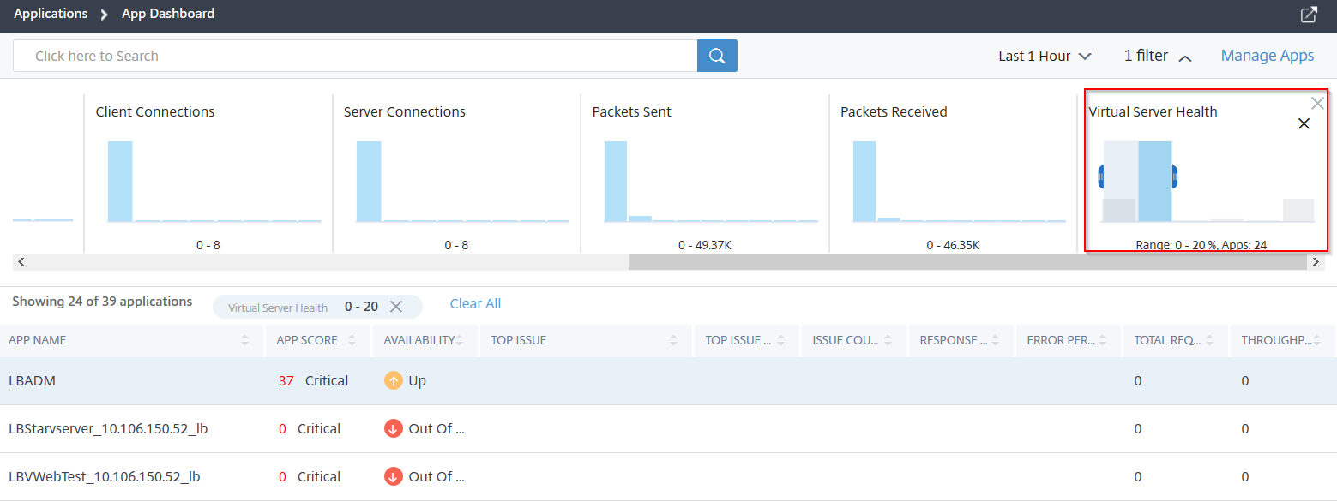Click the tall bar in Packets Received chart

(864, 182)
